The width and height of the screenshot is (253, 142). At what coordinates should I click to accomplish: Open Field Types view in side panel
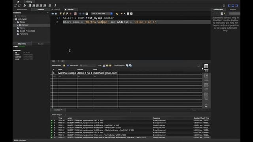click(206, 87)
